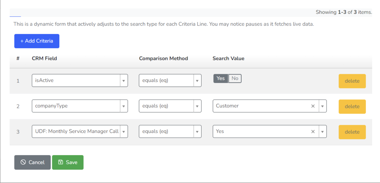The height and width of the screenshot is (183, 380).
Task: Switch isActive search value to No
Action: tap(235, 78)
